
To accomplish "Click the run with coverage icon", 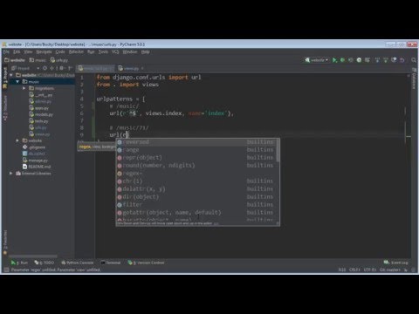I will coord(351,60).
